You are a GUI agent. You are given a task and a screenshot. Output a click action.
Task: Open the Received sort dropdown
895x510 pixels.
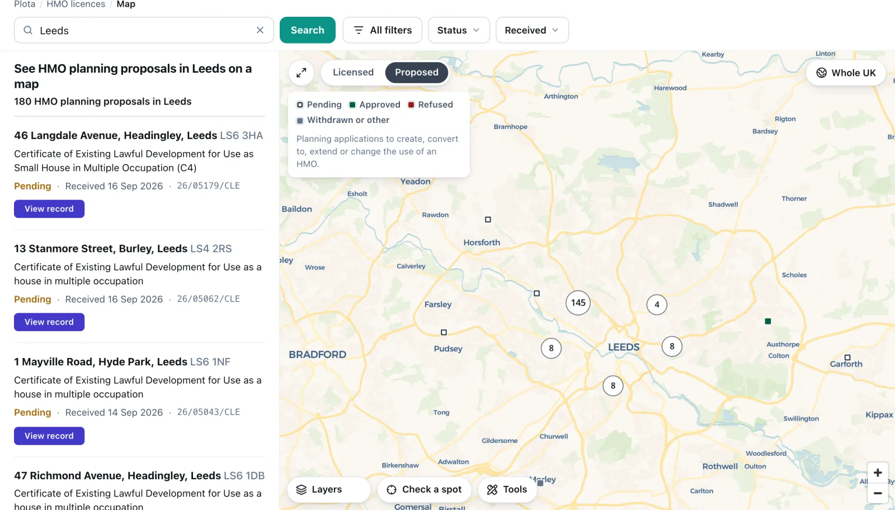point(532,30)
